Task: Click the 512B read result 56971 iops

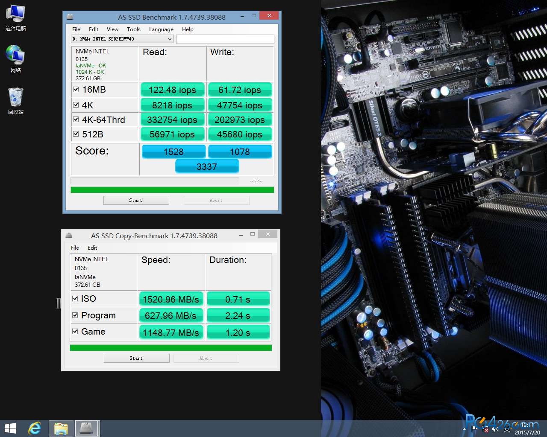Action: point(172,134)
